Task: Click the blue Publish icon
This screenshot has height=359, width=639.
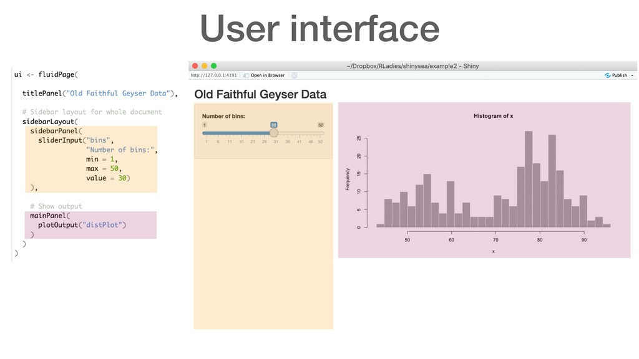Action: (608, 75)
